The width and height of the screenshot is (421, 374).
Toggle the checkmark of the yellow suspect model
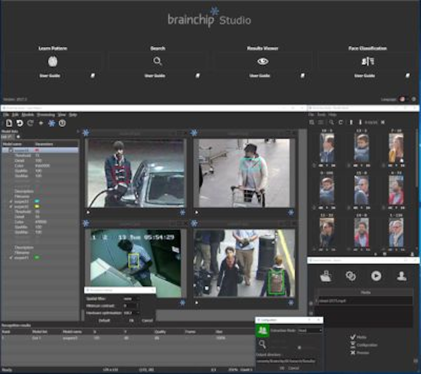click(x=11, y=207)
